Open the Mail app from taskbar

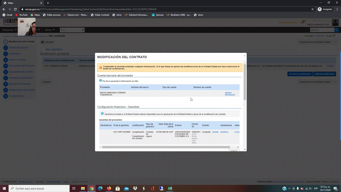tap(126, 189)
